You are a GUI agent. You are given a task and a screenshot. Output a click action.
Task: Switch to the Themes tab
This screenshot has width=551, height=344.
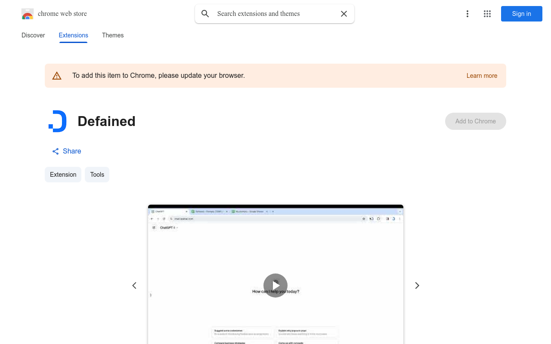click(x=113, y=35)
